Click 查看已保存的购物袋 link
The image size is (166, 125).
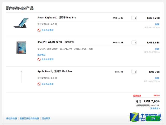click(x=29, y=119)
